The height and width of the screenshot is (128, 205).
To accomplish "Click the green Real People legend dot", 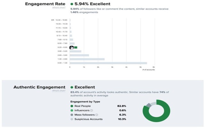I will [72, 106].
